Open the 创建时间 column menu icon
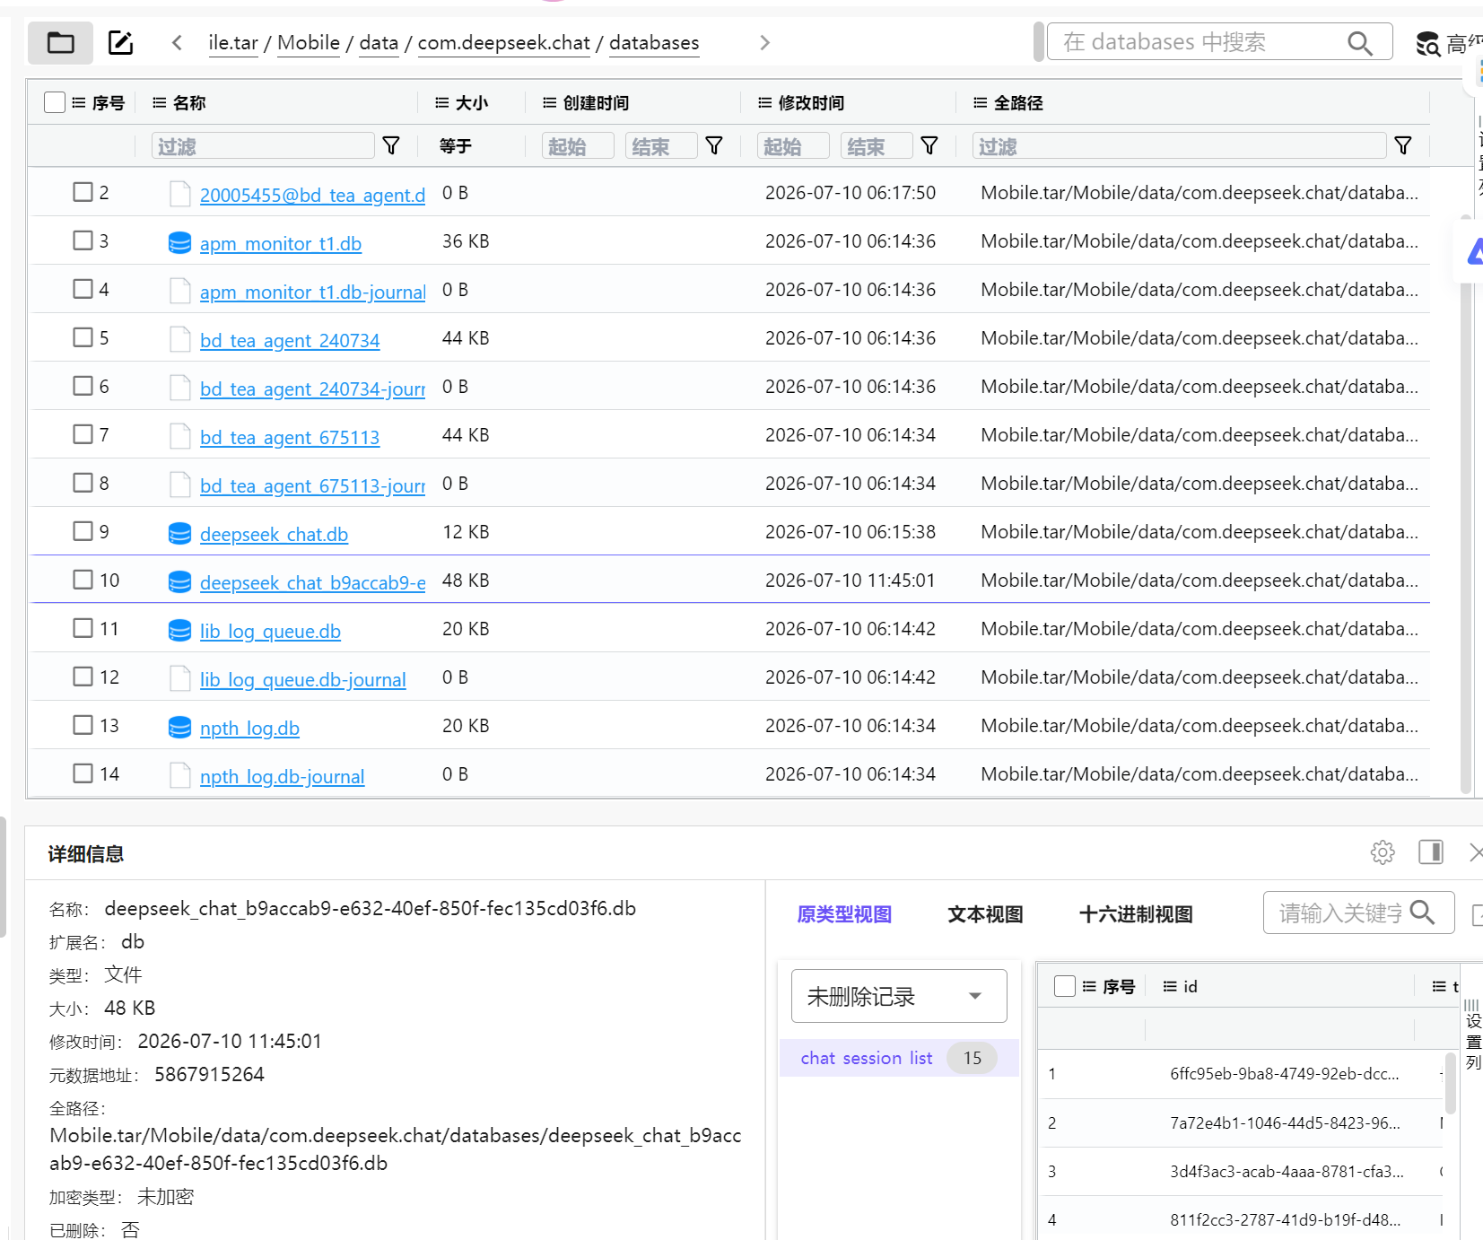The width and height of the screenshot is (1483, 1240). coord(549,103)
